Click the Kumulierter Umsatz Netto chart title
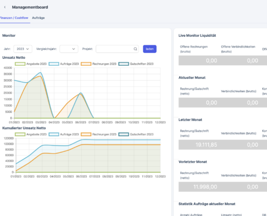The width and height of the screenshot is (267, 216). [24, 128]
